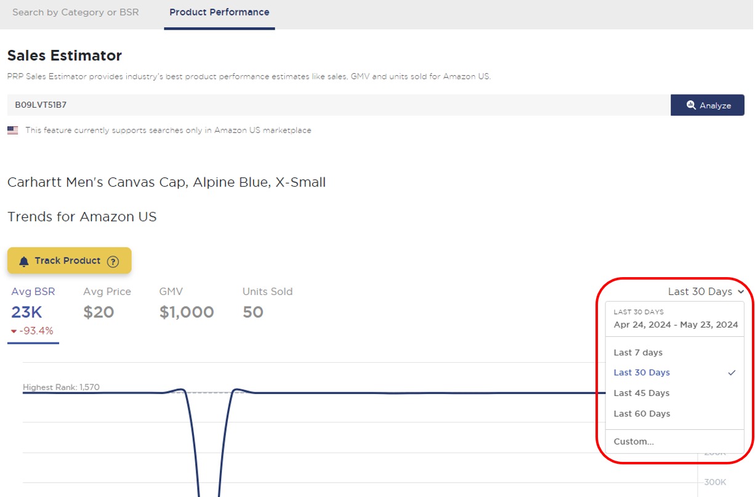Click the date range dropdown chevron
This screenshot has width=755, height=497.
tap(739, 291)
